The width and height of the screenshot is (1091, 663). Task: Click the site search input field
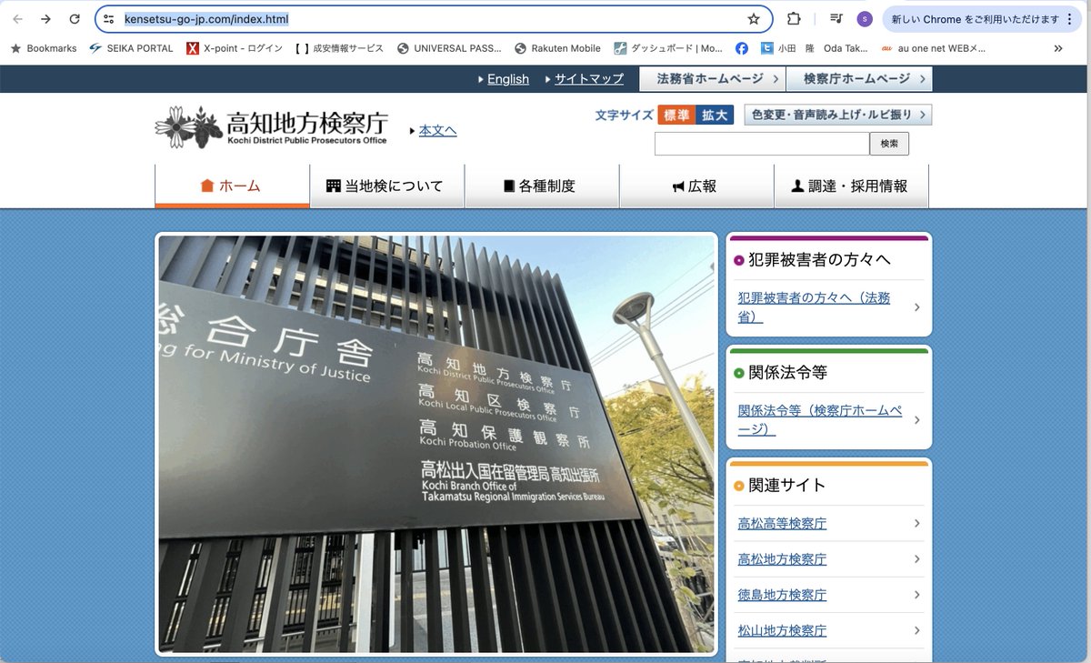point(761,144)
